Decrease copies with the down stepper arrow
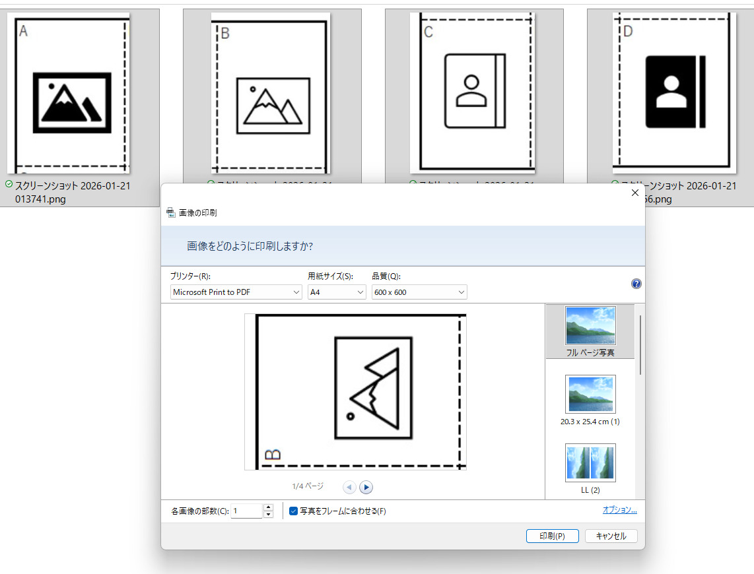The image size is (754, 574). (x=268, y=515)
